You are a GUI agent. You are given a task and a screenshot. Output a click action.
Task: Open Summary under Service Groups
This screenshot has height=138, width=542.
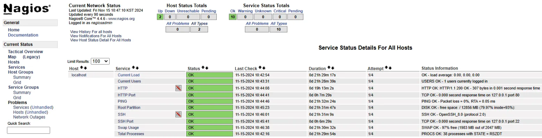point(22,92)
